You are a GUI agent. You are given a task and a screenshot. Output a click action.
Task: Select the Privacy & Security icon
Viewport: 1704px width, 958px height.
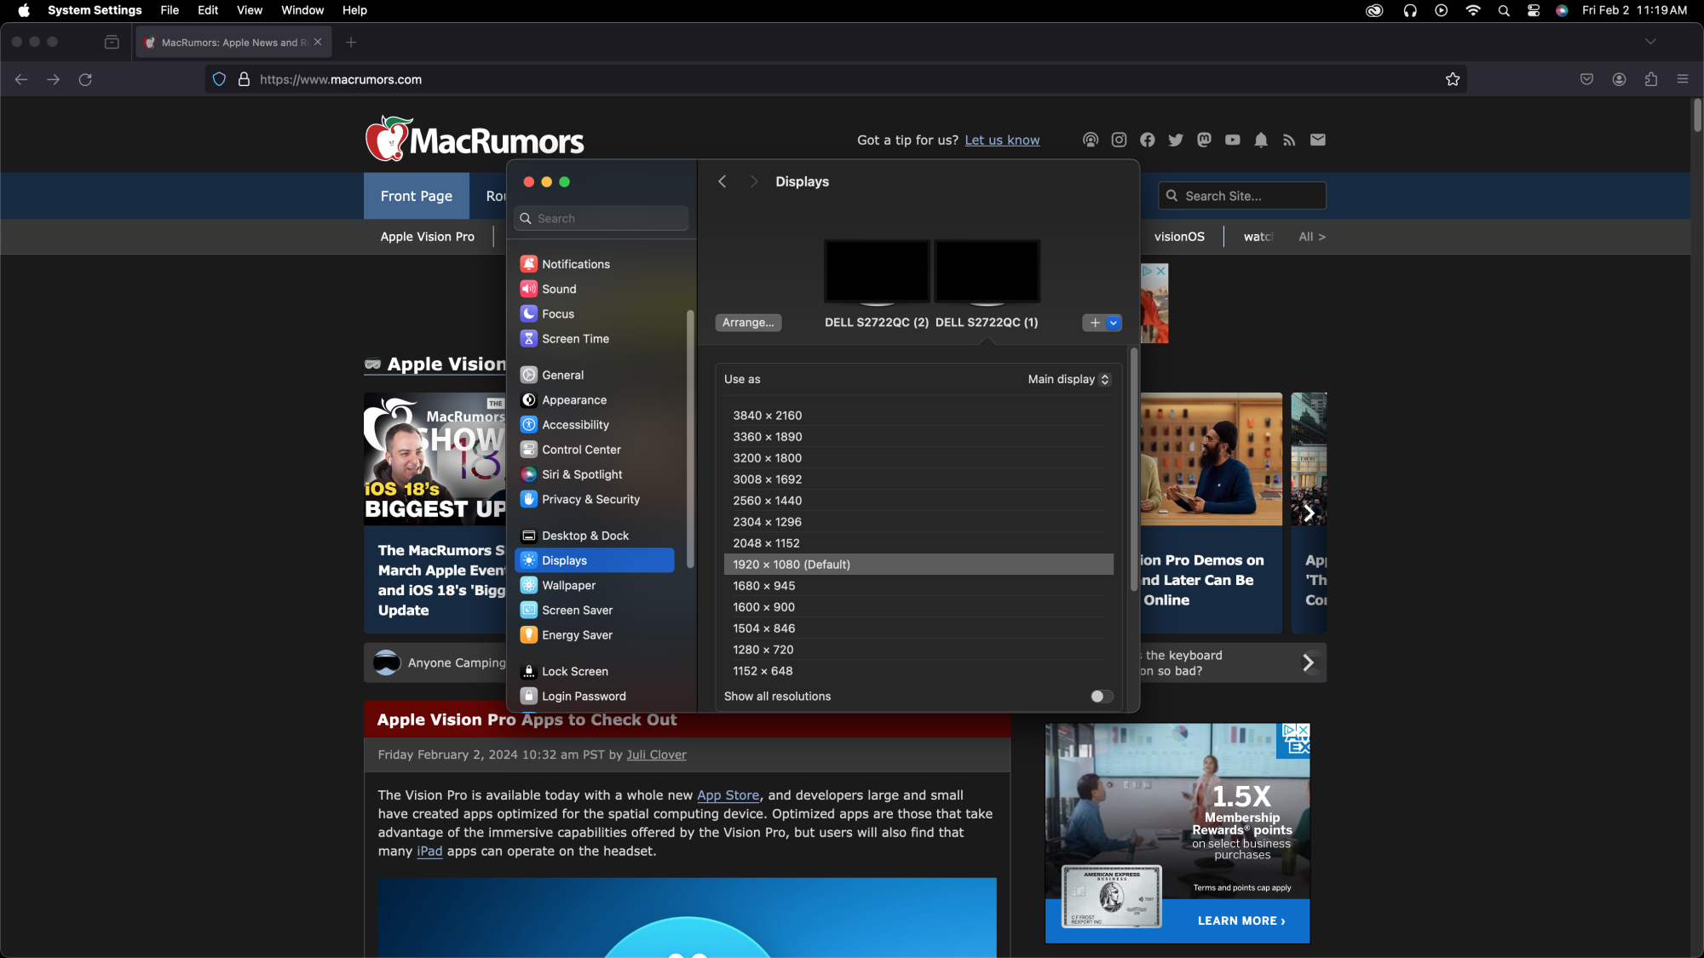pos(529,499)
